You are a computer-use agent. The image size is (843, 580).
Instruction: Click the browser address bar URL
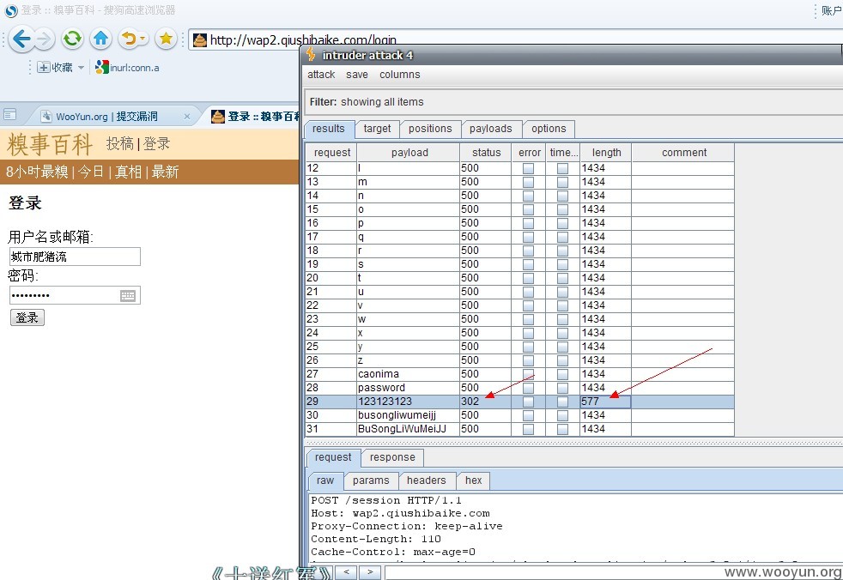click(x=303, y=40)
